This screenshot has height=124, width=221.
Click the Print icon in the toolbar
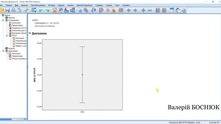[13, 10]
